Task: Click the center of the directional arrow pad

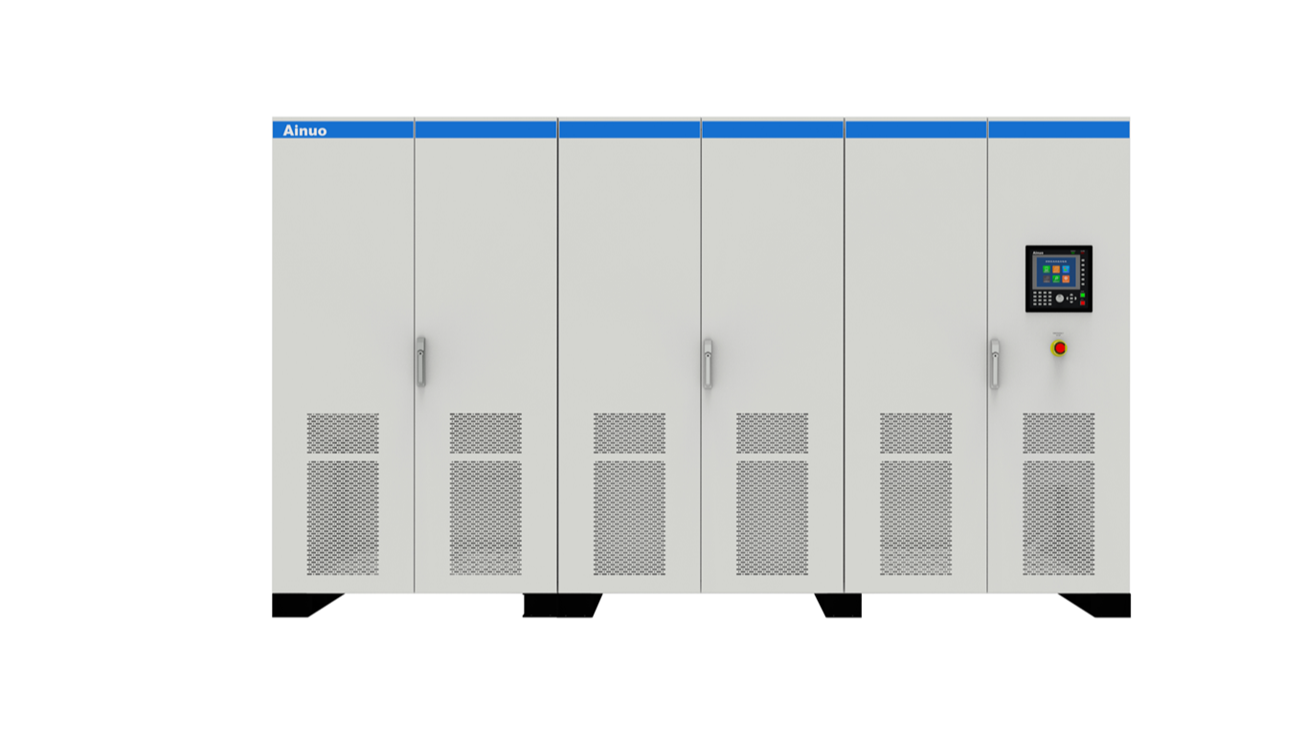Action: (1071, 299)
